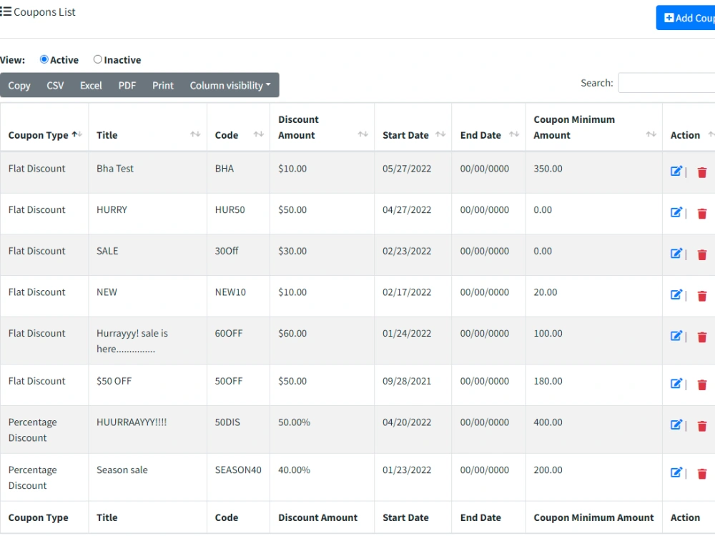This screenshot has width=715, height=536.
Task: Edit the Season sale coupon
Action: point(676,472)
